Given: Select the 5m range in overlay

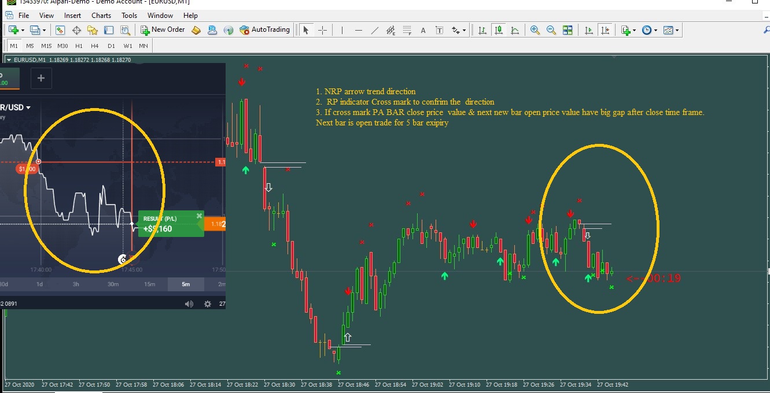Looking at the screenshot, I should 186,284.
